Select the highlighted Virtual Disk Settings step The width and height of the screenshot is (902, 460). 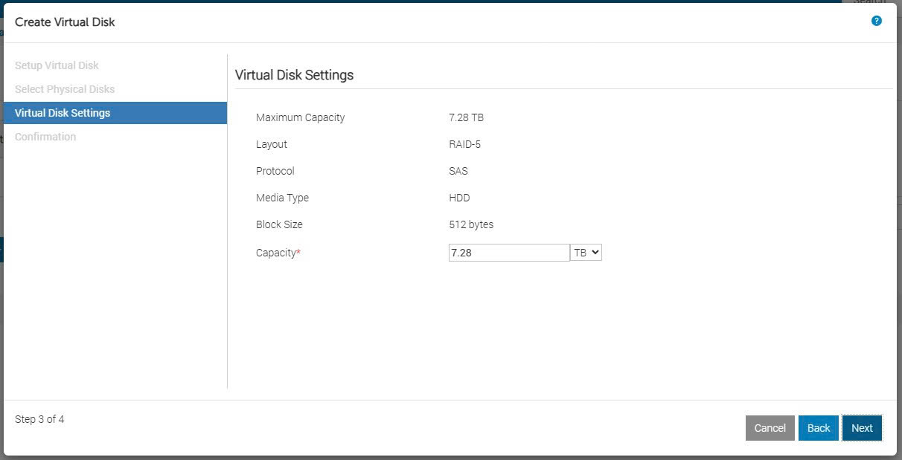tap(63, 113)
